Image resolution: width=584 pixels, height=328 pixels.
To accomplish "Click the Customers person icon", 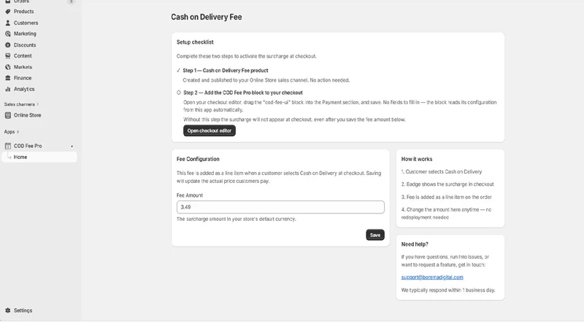I will tap(8, 23).
